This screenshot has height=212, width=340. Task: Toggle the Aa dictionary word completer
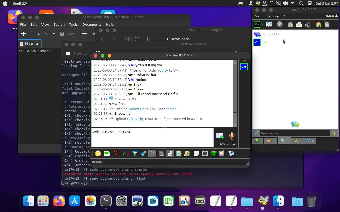[161, 153]
